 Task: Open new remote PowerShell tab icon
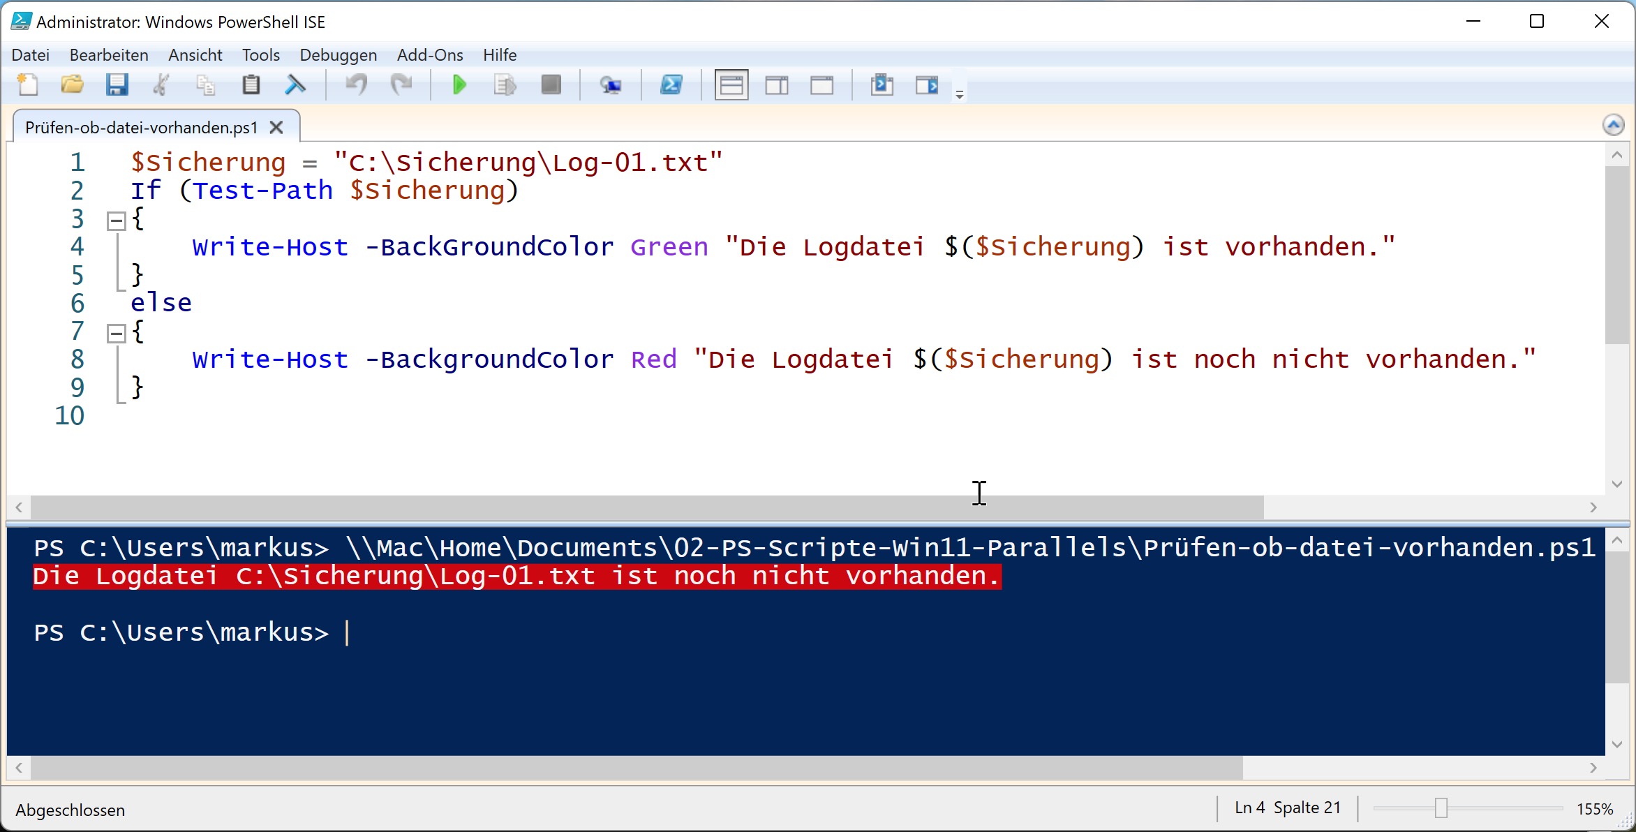coord(611,85)
